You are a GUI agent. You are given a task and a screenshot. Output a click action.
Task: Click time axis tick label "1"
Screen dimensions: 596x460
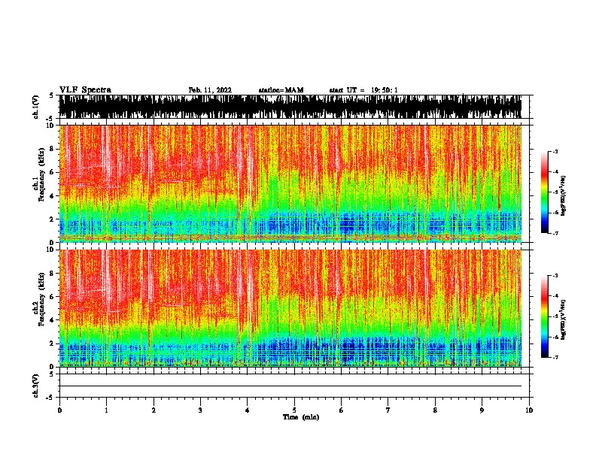[x=106, y=410]
